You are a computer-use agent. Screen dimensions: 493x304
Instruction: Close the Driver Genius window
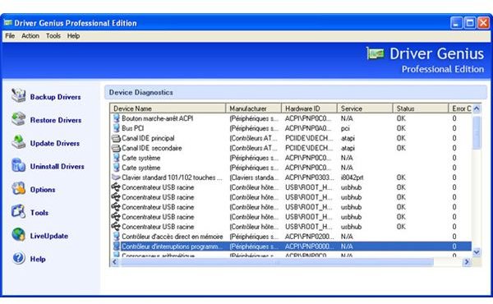484,23
